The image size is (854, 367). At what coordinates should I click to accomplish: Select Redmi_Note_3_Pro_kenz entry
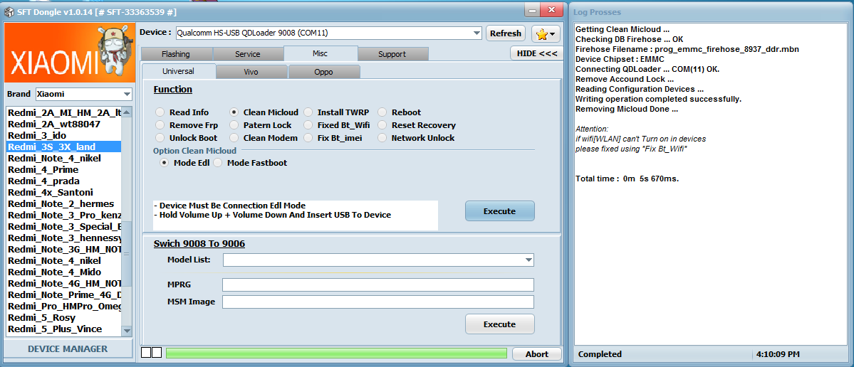[x=63, y=216]
